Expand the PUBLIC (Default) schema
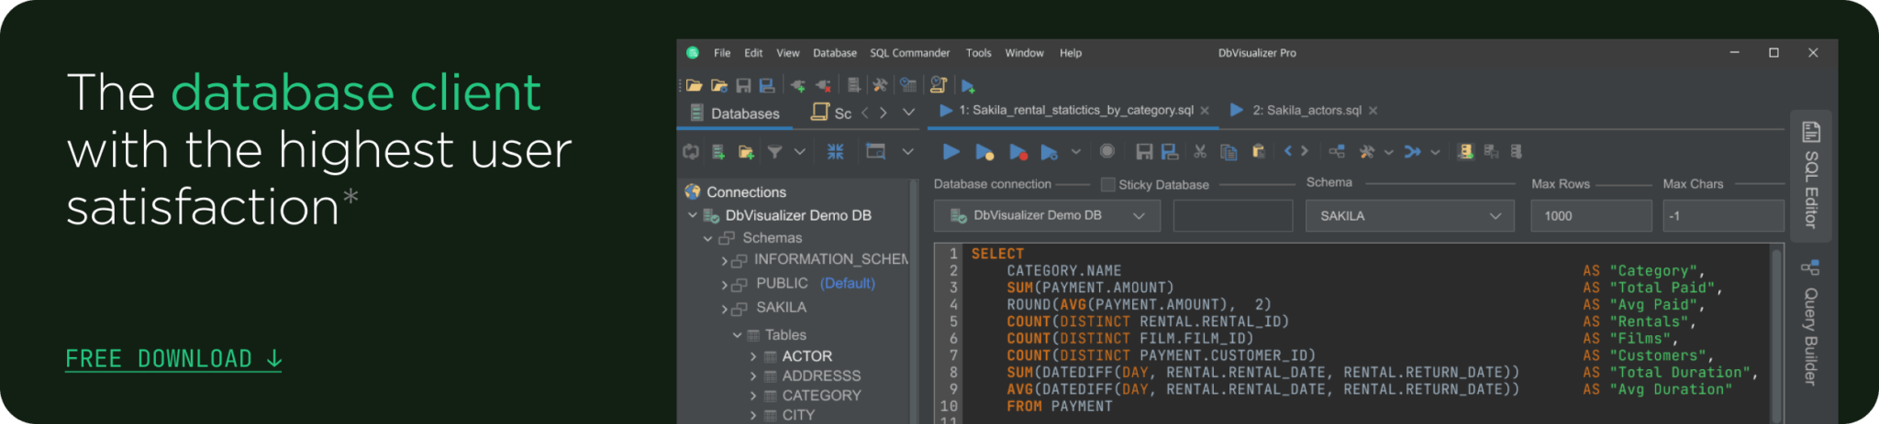 point(724,285)
